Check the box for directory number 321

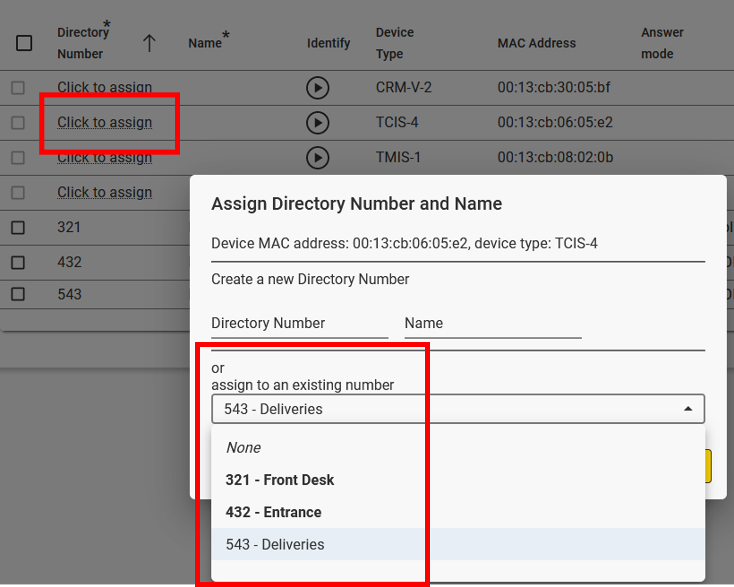point(18,228)
